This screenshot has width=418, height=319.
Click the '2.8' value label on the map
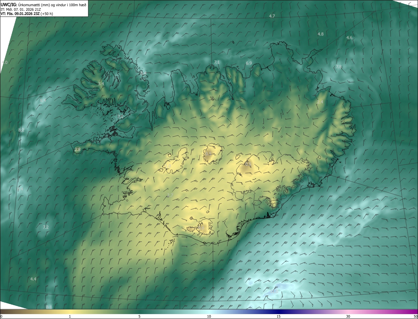point(77,150)
